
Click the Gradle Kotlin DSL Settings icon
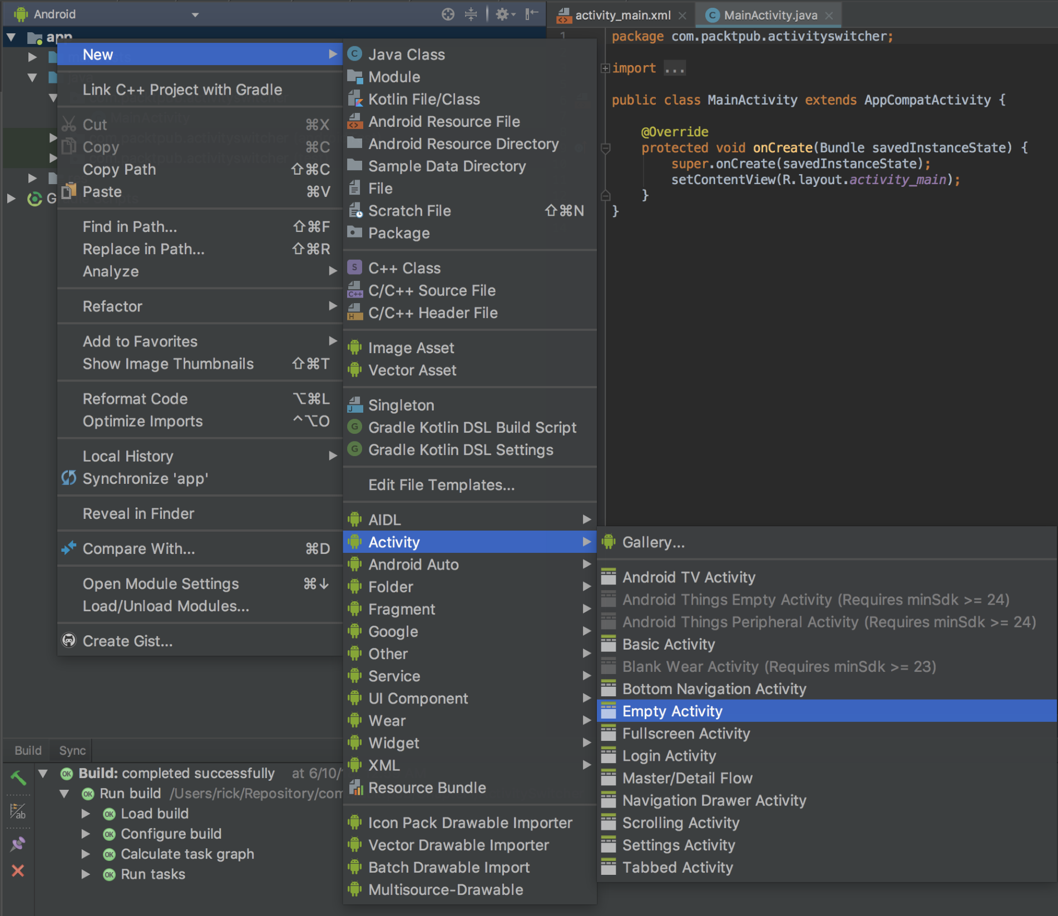(x=355, y=449)
